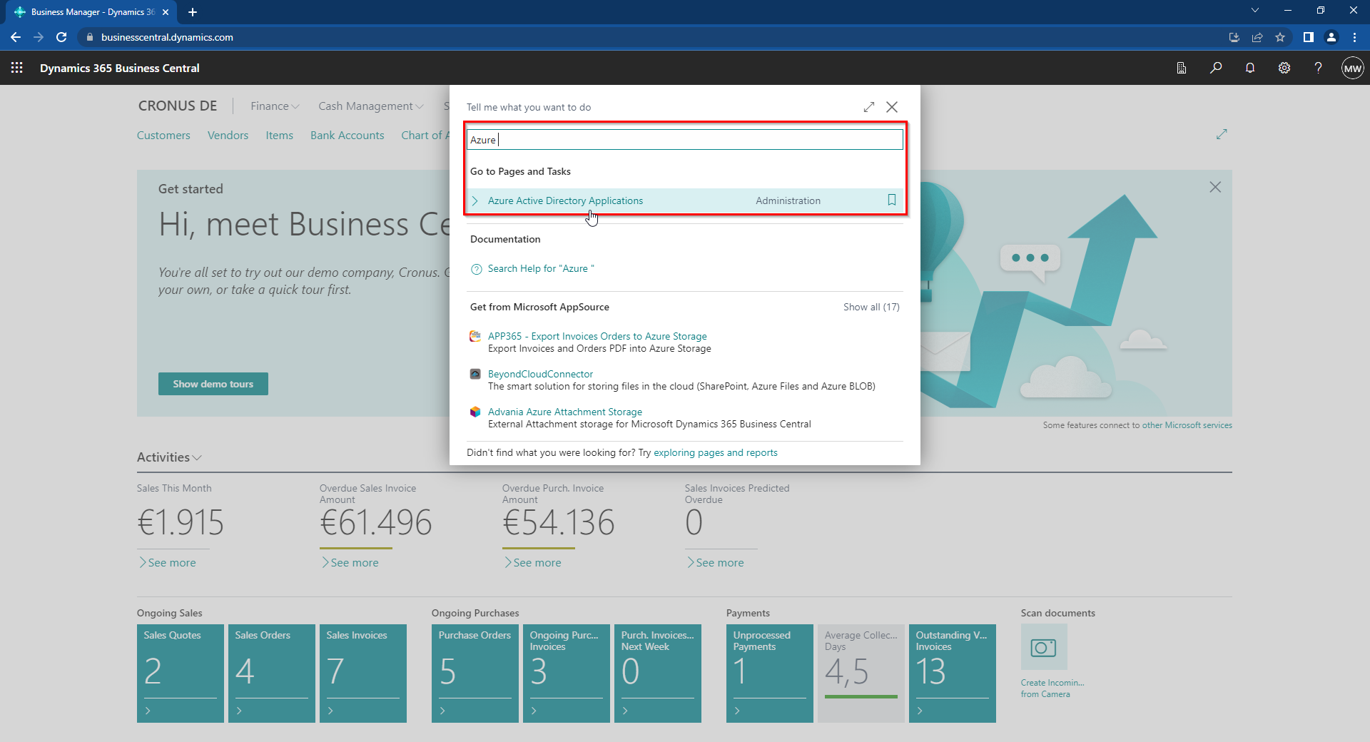
Task: Click the browser address bar URL
Action: (x=167, y=37)
